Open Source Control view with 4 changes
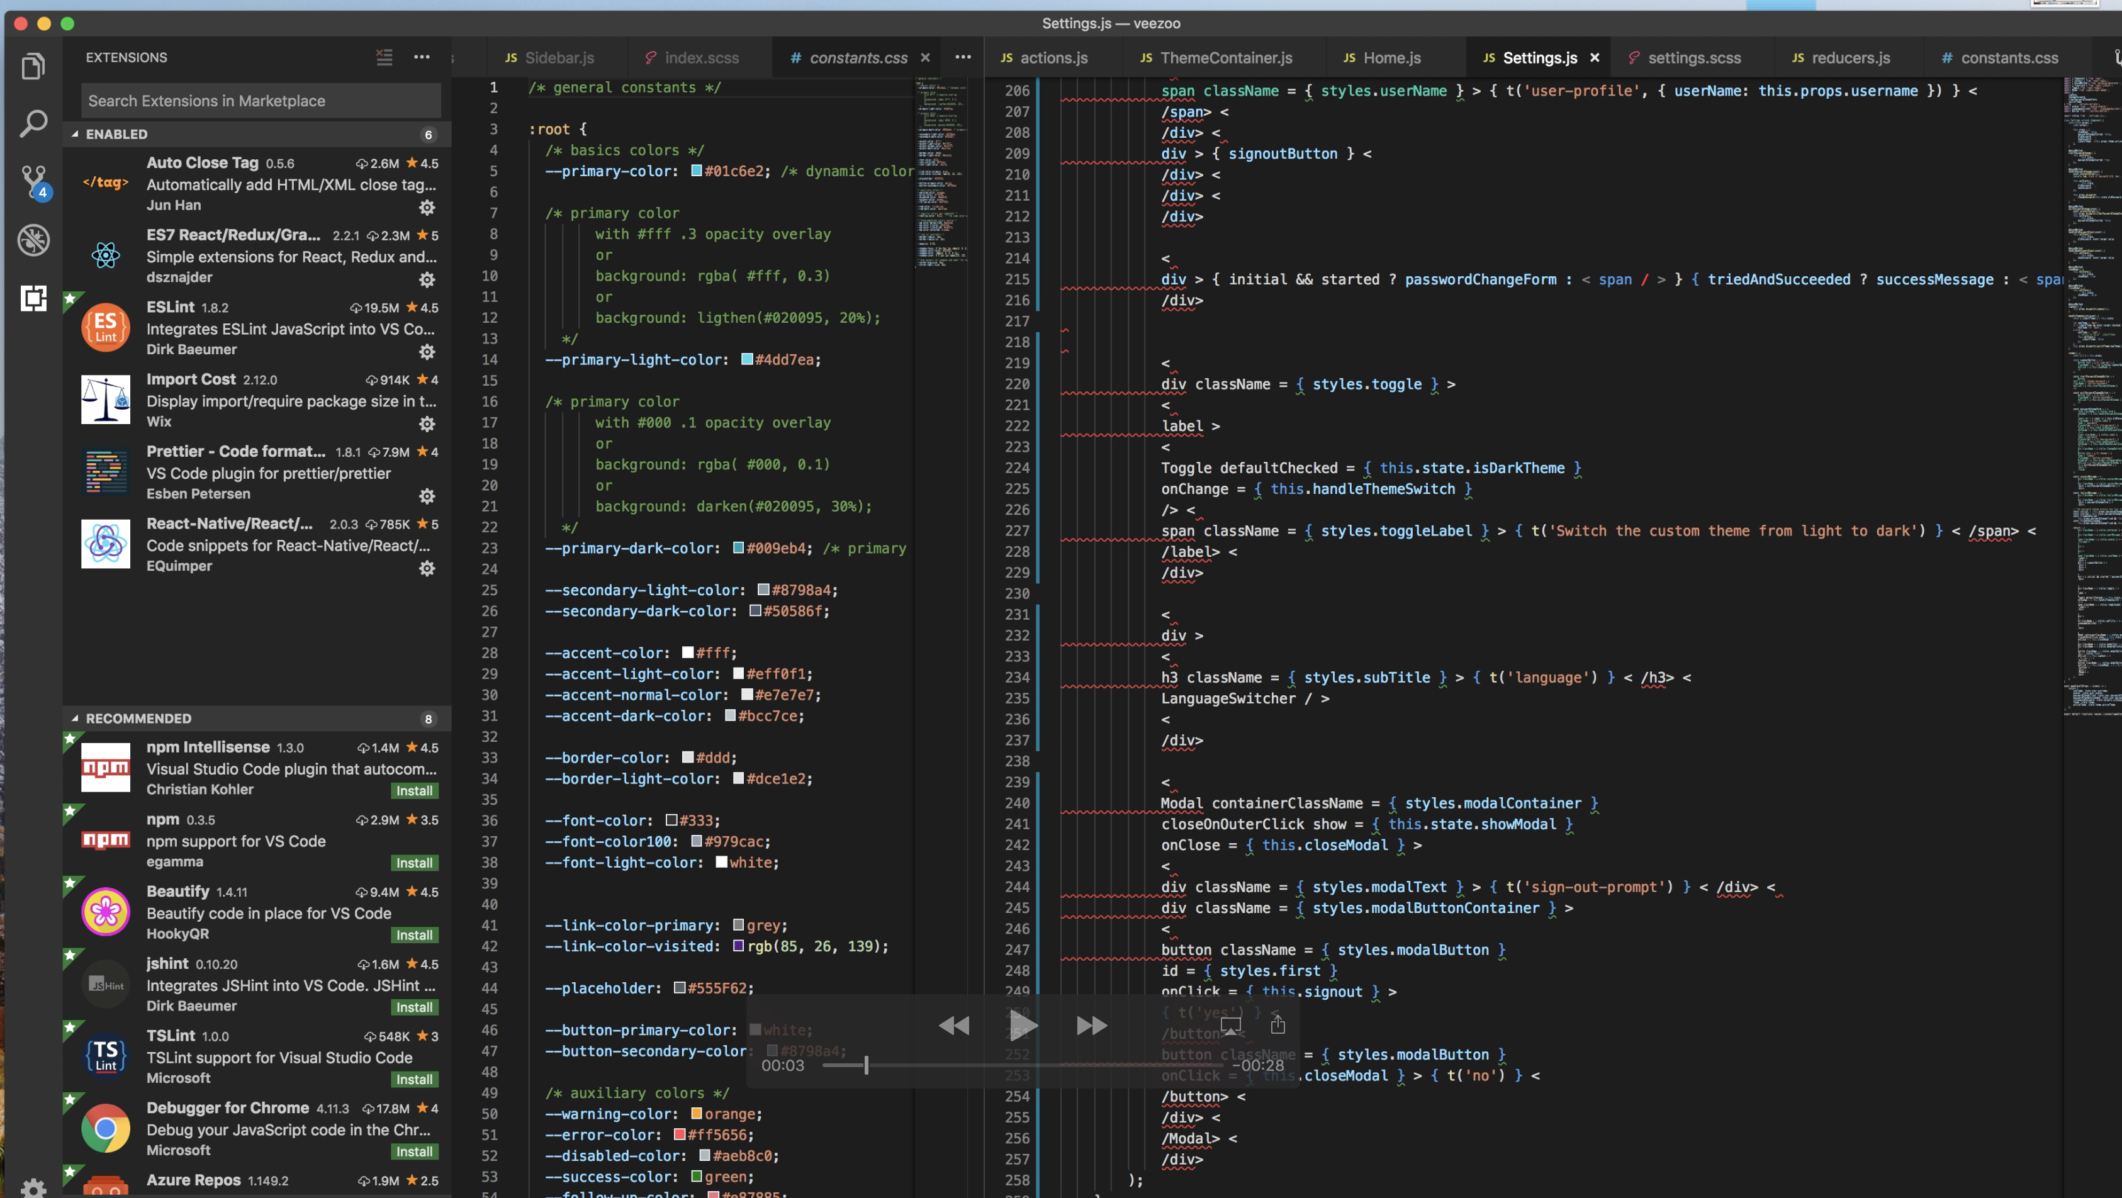Image resolution: width=2122 pixels, height=1198 pixels. pos(35,182)
